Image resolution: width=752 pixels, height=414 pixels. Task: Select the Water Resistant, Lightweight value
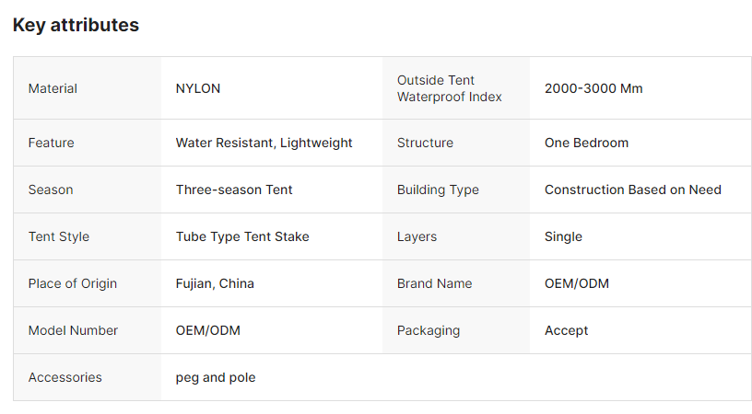point(264,143)
